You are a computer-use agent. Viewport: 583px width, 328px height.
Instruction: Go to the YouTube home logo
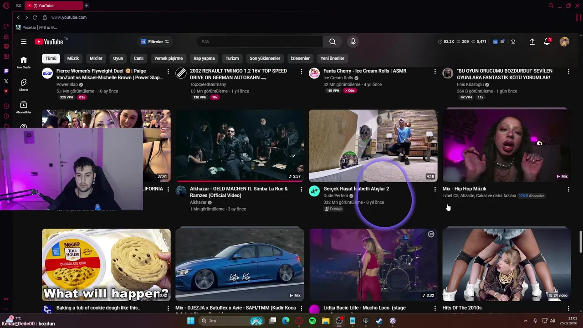[x=49, y=41]
